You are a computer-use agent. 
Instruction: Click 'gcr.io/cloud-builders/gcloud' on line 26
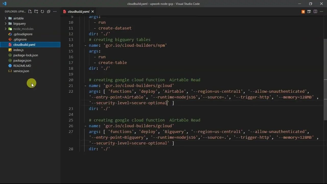tap(139, 126)
